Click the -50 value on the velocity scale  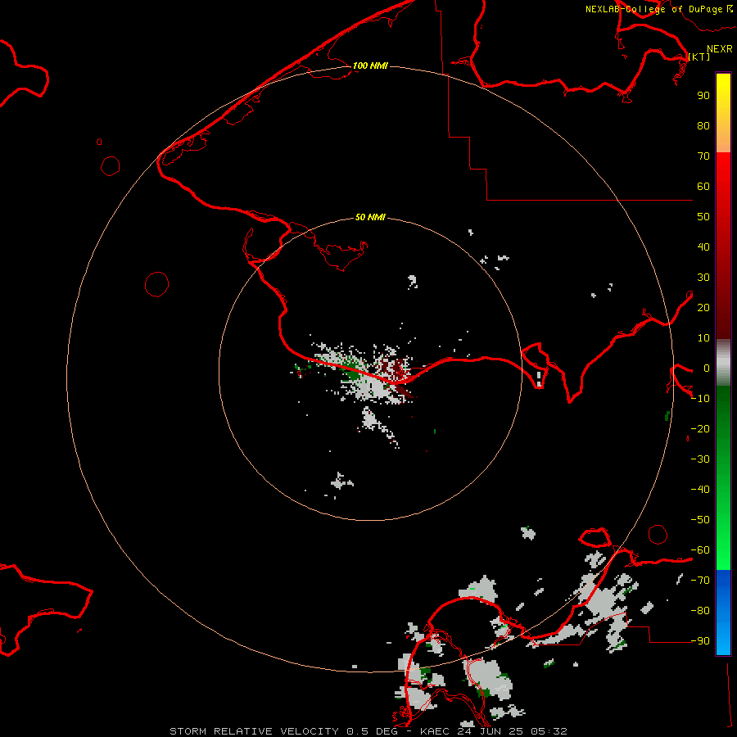pyautogui.click(x=700, y=520)
